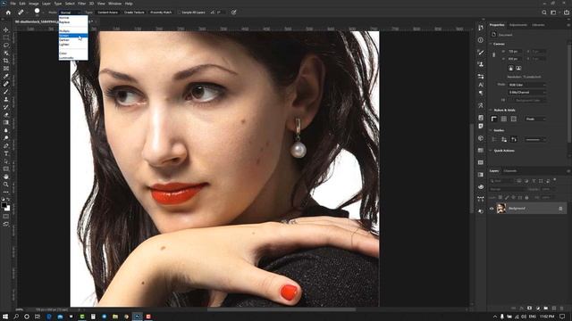Select the Pen tool
The width and height of the screenshot is (572, 321).
click(6, 145)
